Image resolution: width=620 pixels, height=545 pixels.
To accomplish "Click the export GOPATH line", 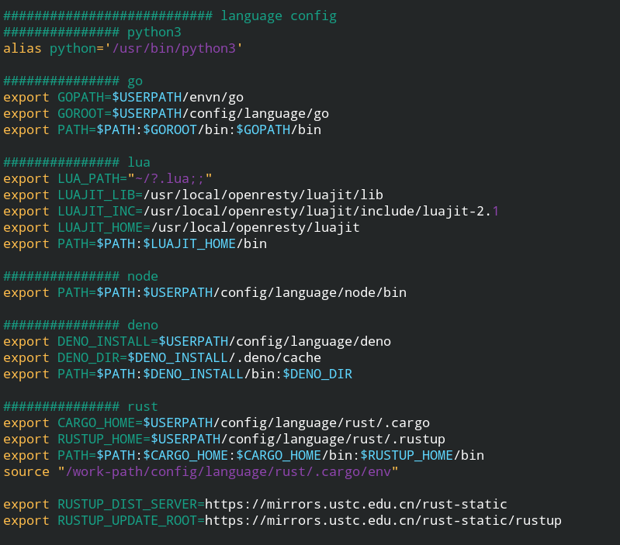I will [123, 98].
